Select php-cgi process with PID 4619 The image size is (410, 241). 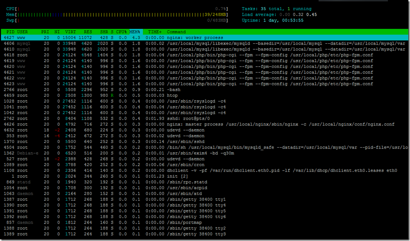click(205, 61)
